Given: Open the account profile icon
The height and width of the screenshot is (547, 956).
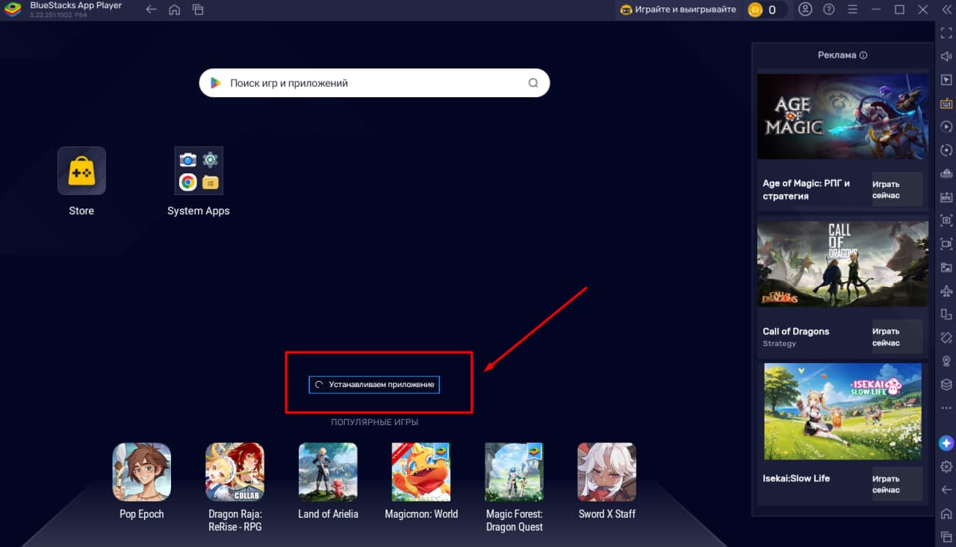Looking at the screenshot, I should (805, 10).
